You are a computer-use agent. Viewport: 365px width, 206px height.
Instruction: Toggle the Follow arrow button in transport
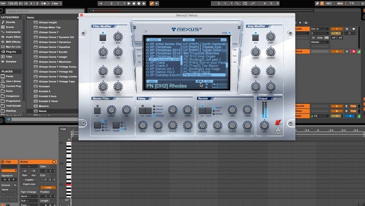(100, 4)
